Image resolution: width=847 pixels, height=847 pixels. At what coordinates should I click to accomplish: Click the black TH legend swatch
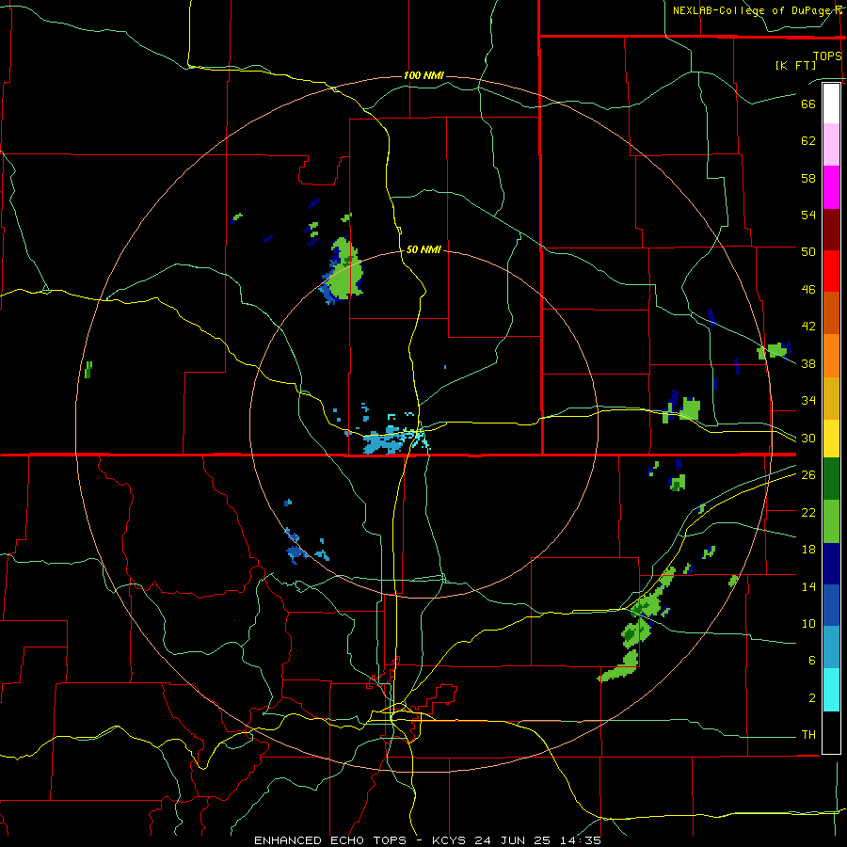831,732
